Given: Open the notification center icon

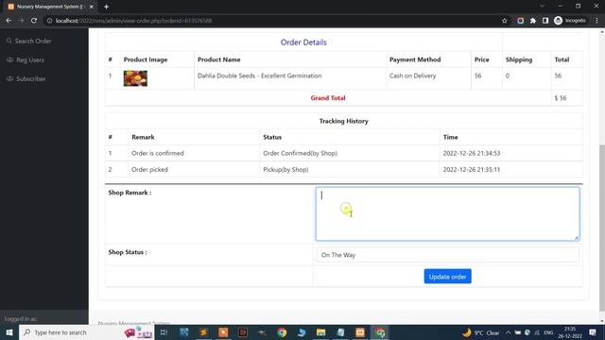Looking at the screenshot, I should pos(593,332).
